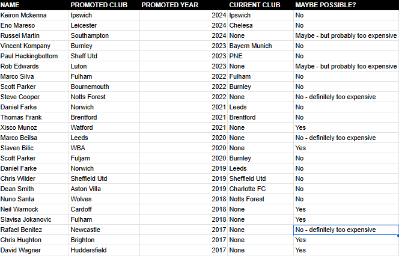The width and height of the screenshot is (399, 256).
Task: Click the Keiron Mckenna name cell
Action: coord(34,15)
